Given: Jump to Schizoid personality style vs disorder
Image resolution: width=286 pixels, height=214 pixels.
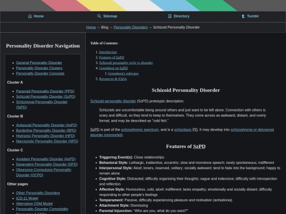Looking at the screenshot, I should tap(126, 63).
